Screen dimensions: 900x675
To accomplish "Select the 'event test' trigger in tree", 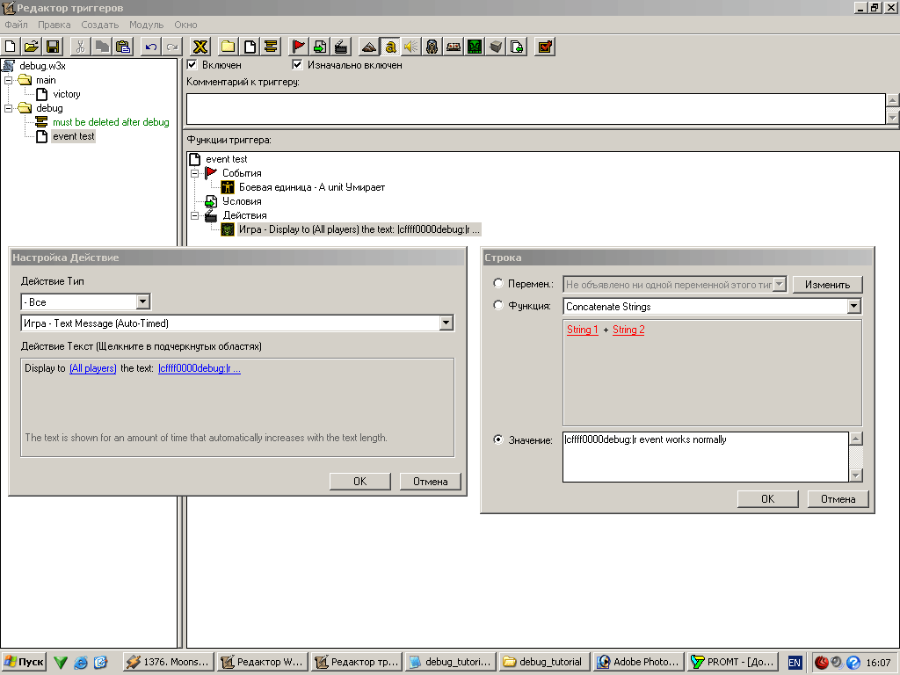I will 74,136.
